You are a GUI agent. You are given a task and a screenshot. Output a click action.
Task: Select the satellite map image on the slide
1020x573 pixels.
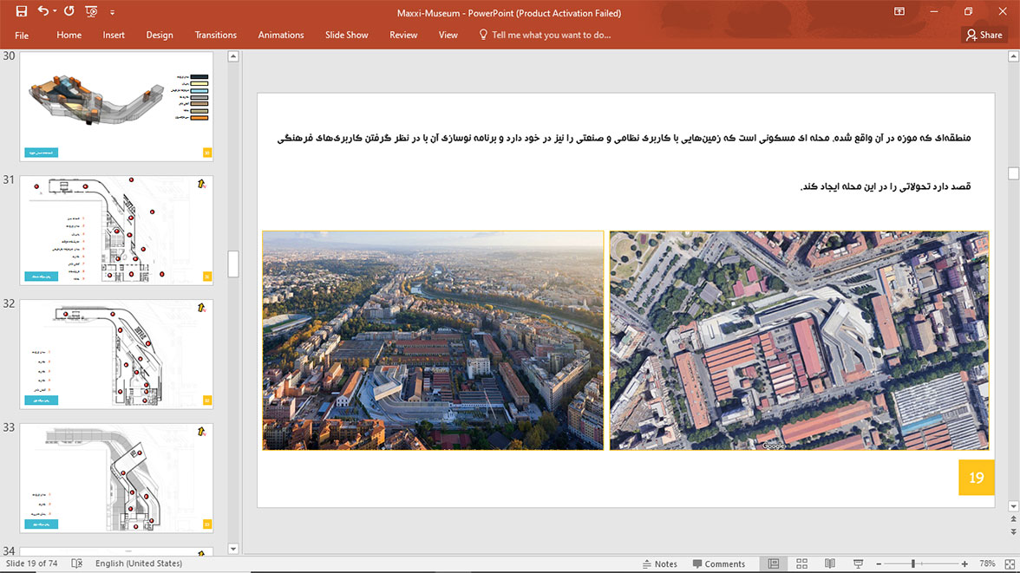coord(799,340)
